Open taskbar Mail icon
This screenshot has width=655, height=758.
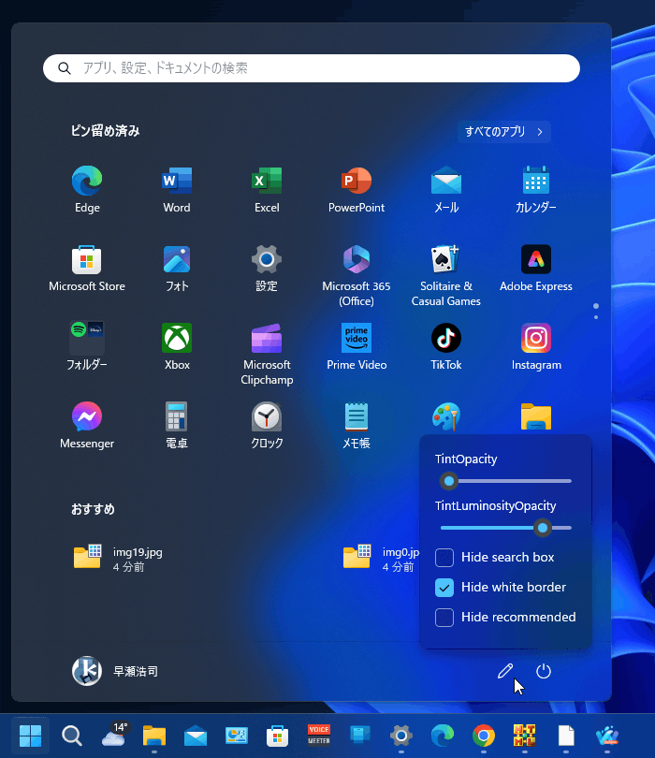coord(196,736)
